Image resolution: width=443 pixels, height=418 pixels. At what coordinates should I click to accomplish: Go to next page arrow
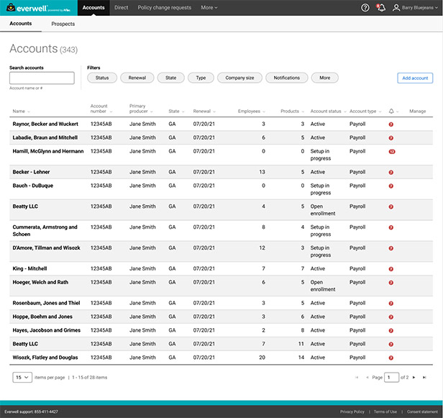coord(414,377)
